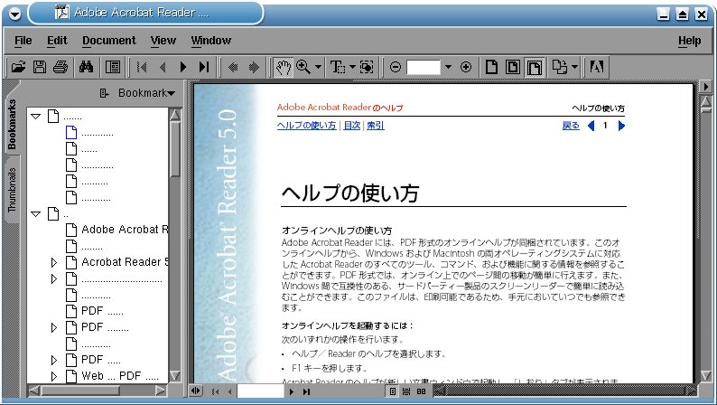Open the zoom level dropdown arrow
The height and width of the screenshot is (405, 717).
448,67
